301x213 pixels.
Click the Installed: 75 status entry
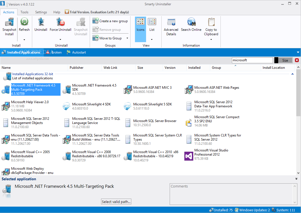point(221,210)
